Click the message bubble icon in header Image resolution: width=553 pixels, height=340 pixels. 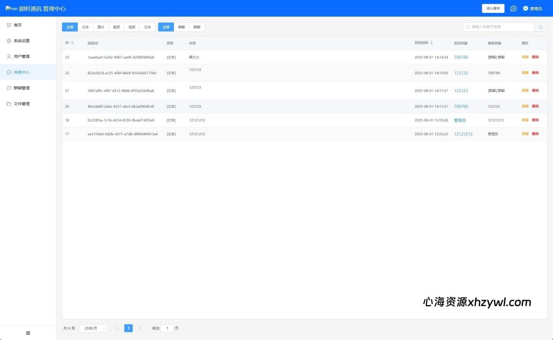(513, 9)
